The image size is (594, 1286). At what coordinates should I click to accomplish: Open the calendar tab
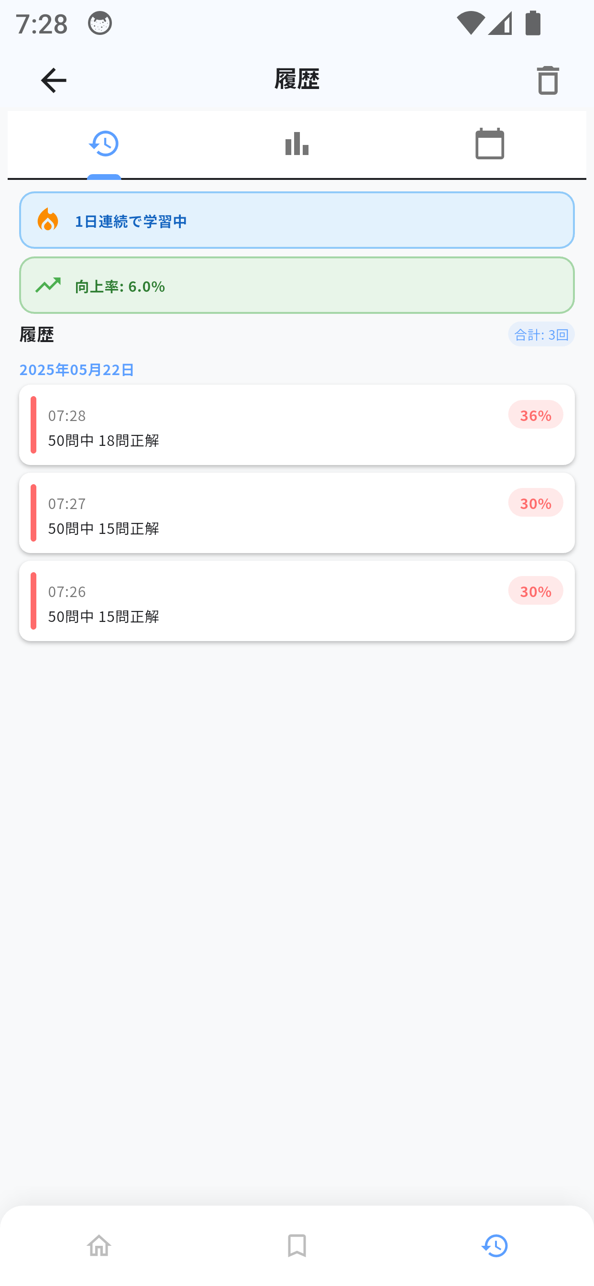click(490, 144)
